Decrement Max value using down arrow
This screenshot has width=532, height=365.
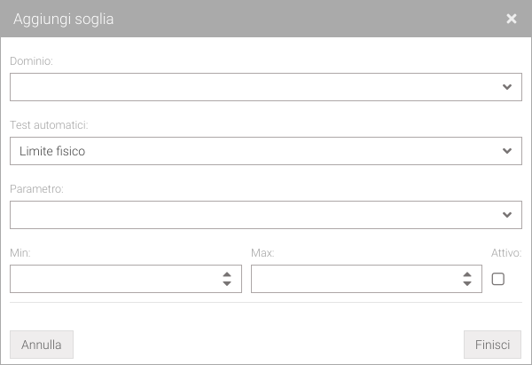pos(467,284)
